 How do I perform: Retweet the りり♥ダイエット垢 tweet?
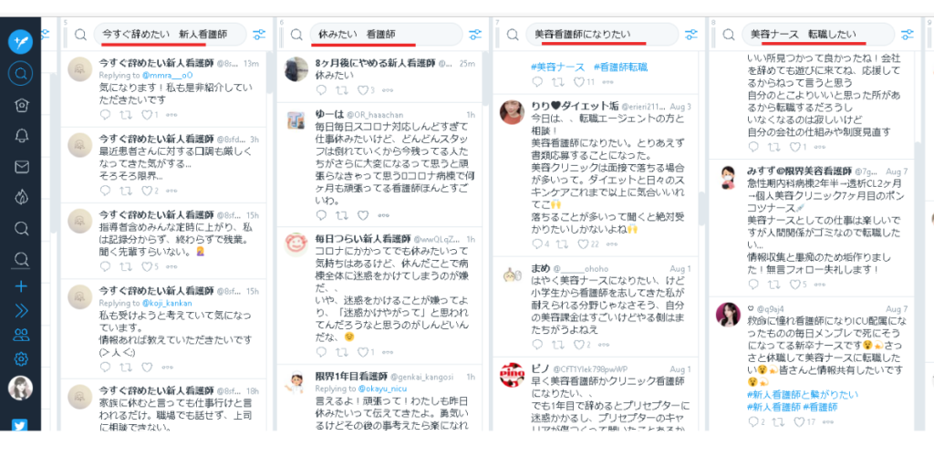point(561,244)
